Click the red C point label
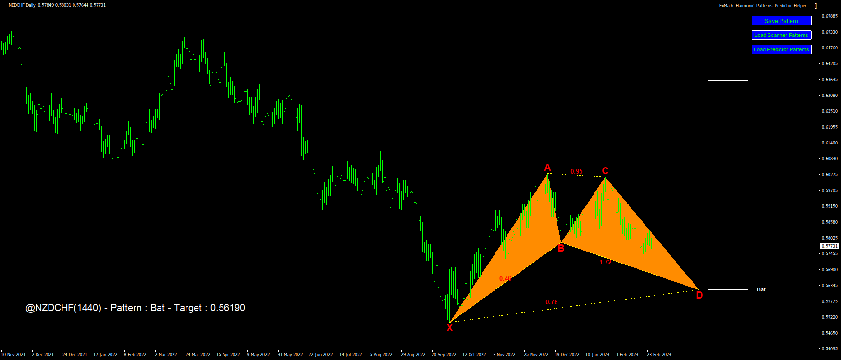This screenshot has height=360, width=841. pos(605,171)
